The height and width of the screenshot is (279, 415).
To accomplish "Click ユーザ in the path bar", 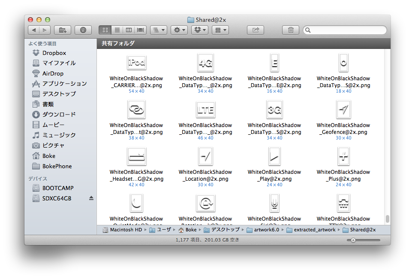I will pos(160,230).
